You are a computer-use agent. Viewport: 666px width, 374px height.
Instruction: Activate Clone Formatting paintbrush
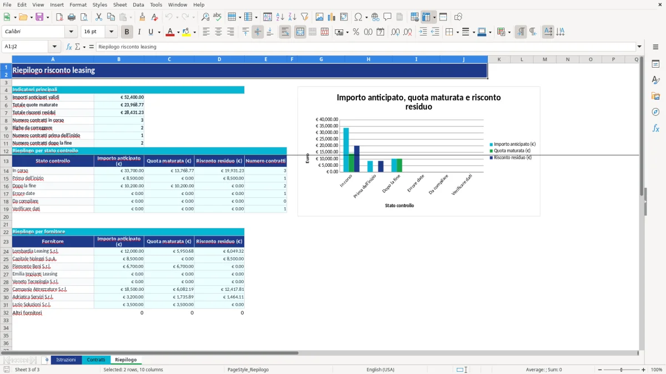click(x=142, y=17)
